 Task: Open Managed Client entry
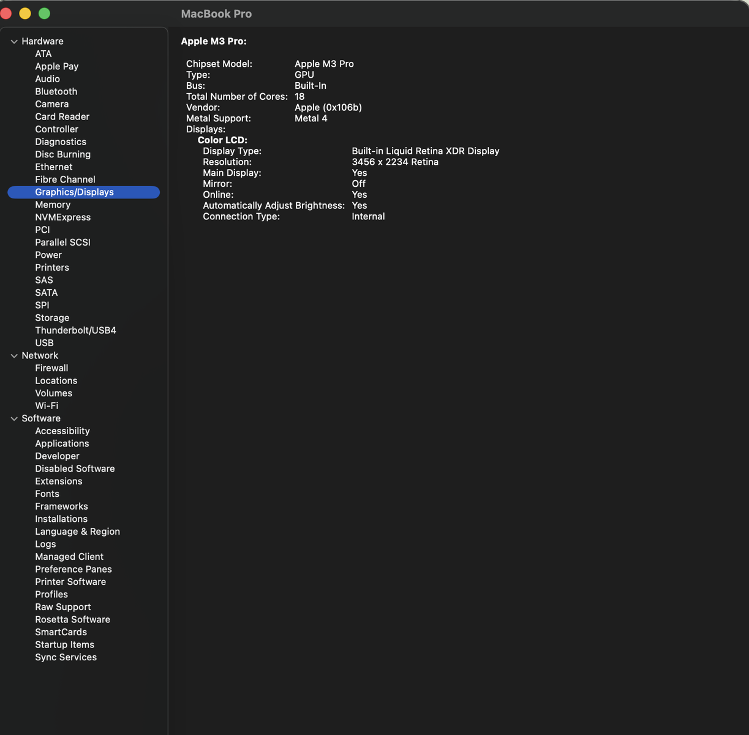[69, 557]
